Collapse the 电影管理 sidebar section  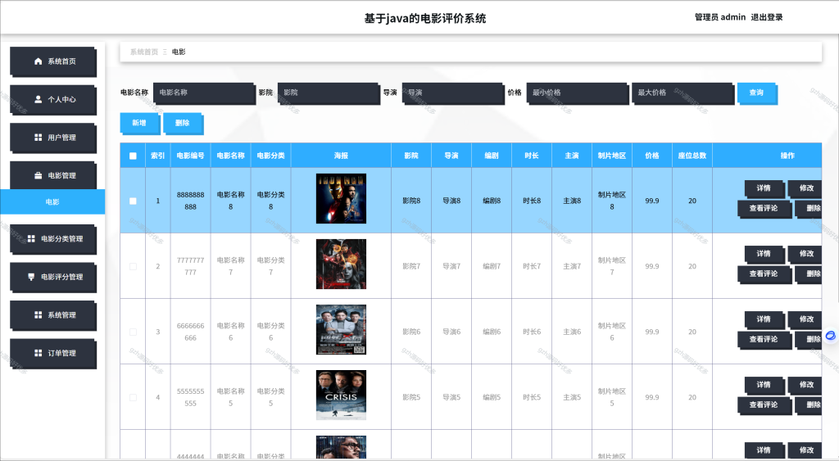pyautogui.click(x=53, y=175)
